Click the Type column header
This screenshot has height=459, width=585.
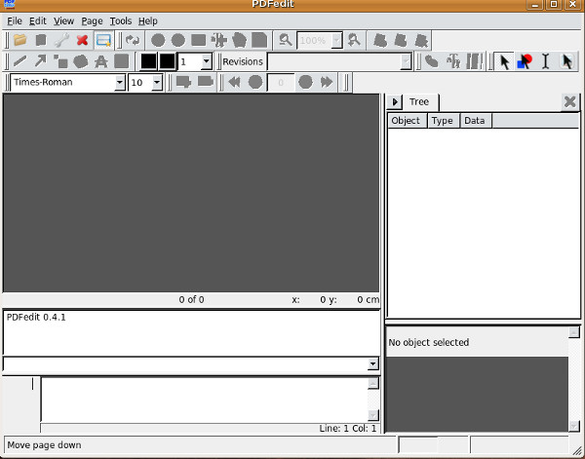pos(443,121)
